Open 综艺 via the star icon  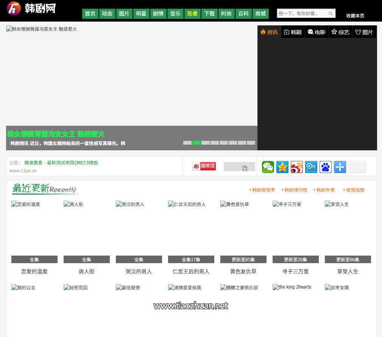pyautogui.click(x=340, y=32)
